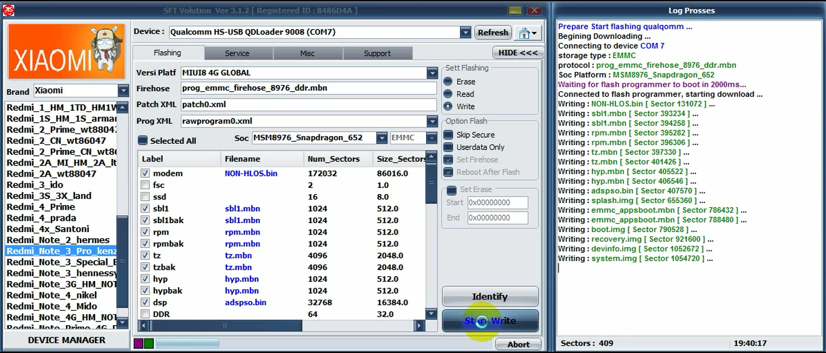Open the Soc platform dropdown
The width and height of the screenshot is (826, 353).
(381, 138)
